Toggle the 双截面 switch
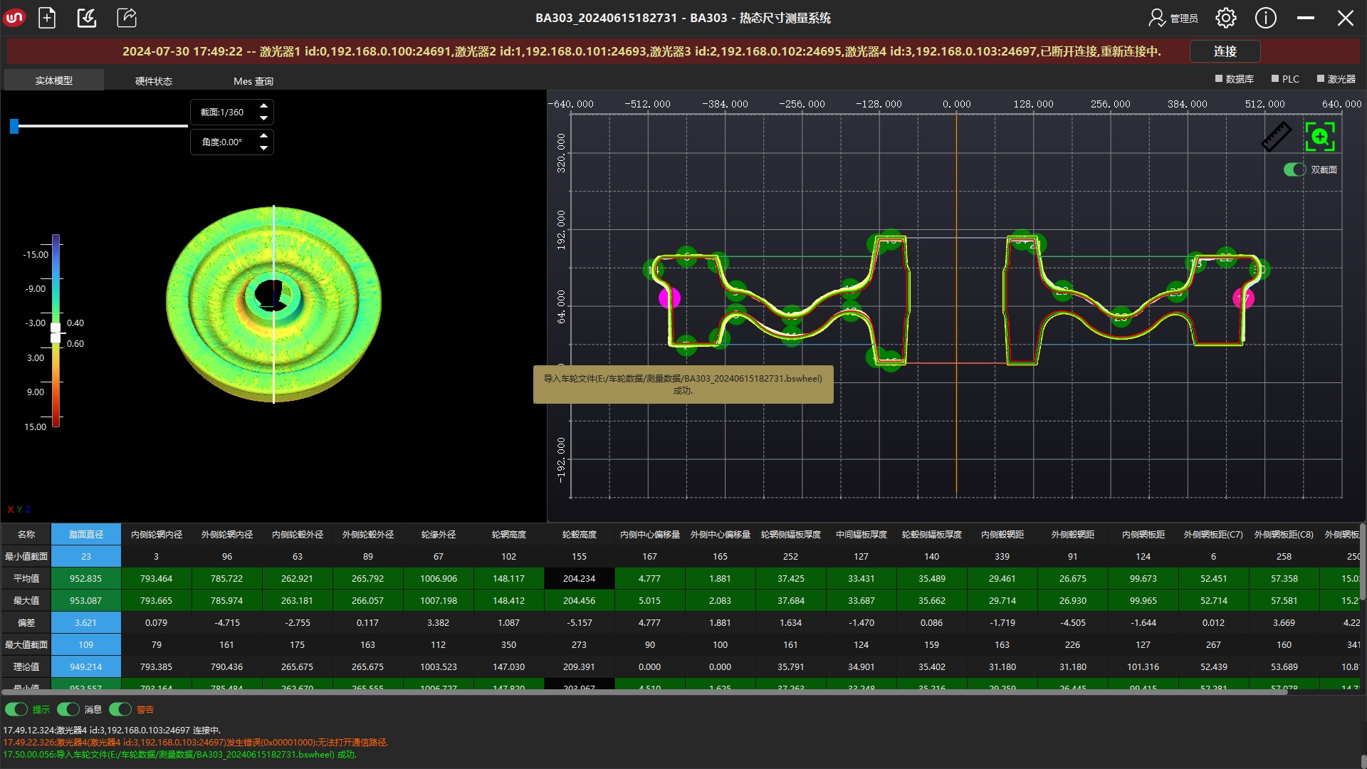The height and width of the screenshot is (769, 1367). pyautogui.click(x=1294, y=169)
